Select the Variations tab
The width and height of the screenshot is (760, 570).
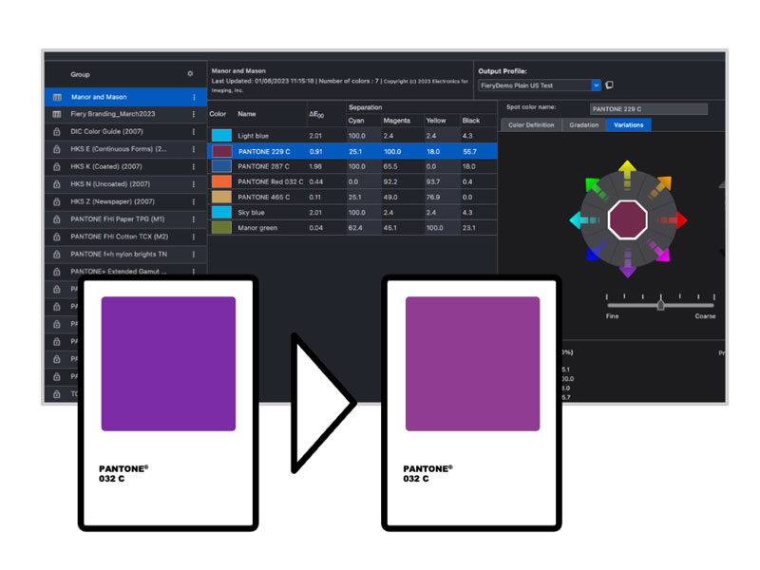coord(628,125)
